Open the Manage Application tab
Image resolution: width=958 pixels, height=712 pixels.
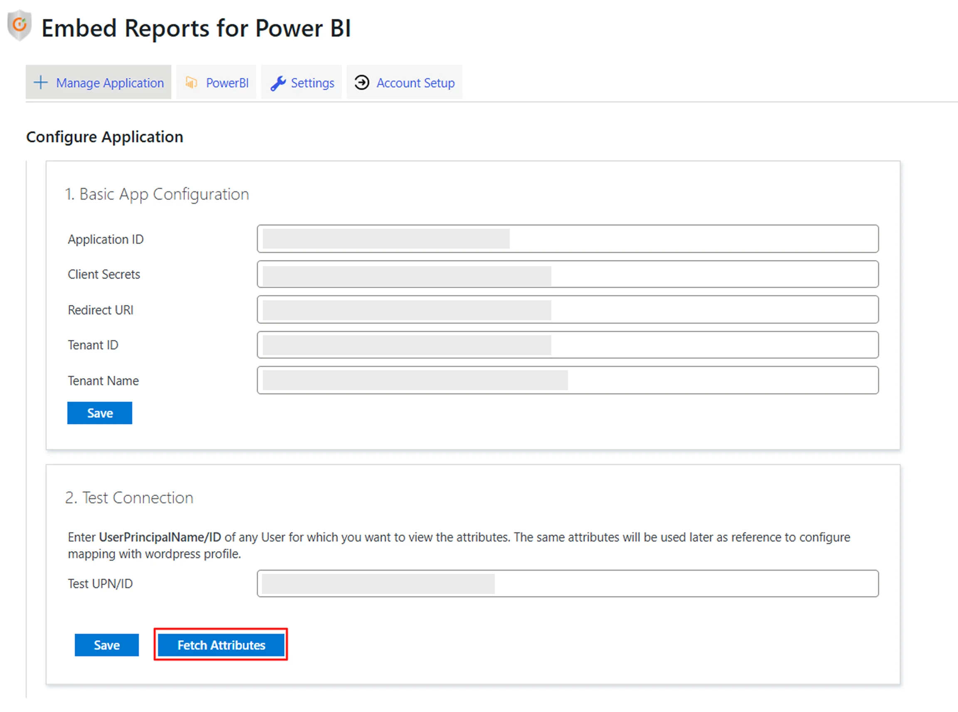pyautogui.click(x=98, y=82)
